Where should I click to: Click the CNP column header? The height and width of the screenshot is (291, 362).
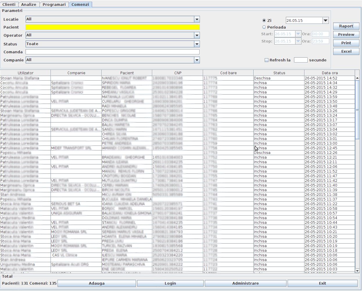pos(178,73)
